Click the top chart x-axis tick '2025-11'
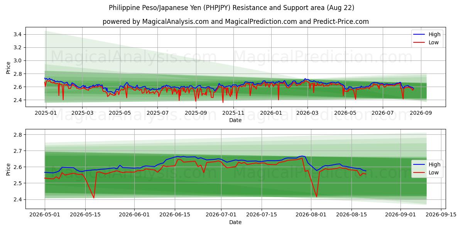Screen dimensions: 463x231 (x=233, y=113)
